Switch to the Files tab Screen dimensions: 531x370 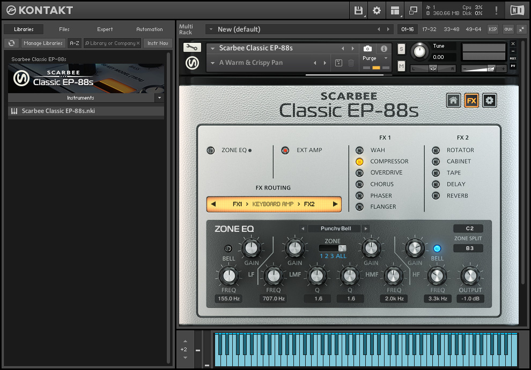point(64,29)
